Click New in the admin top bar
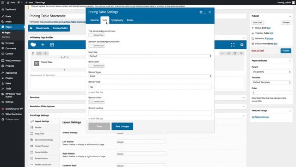The height and width of the screenshot is (167, 296). tap(29, 2)
